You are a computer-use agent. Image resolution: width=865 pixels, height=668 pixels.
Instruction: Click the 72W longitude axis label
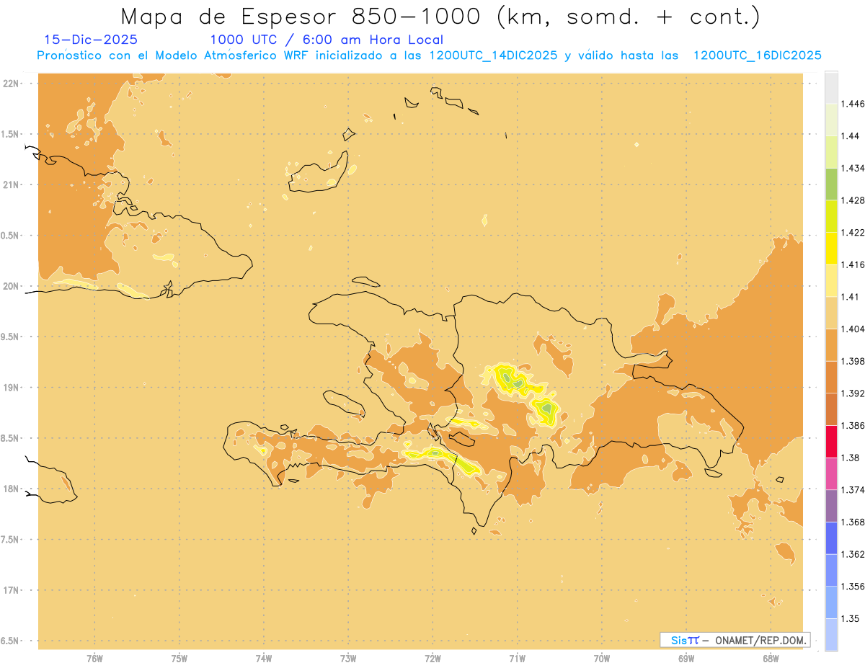432,658
